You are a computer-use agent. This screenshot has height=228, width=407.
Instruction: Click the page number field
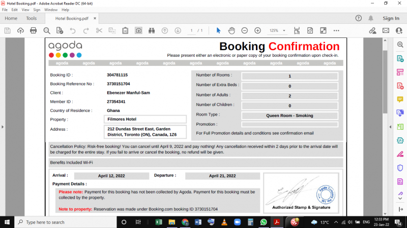click(x=192, y=30)
